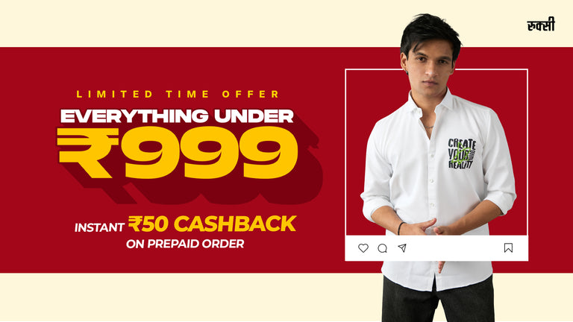
Task: Click the On Prepaid Order text
Action: coord(185,244)
